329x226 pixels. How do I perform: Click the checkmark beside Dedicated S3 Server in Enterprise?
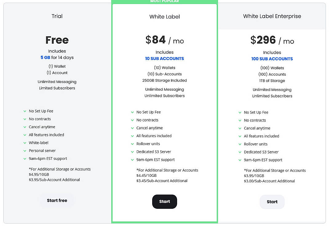click(x=240, y=152)
